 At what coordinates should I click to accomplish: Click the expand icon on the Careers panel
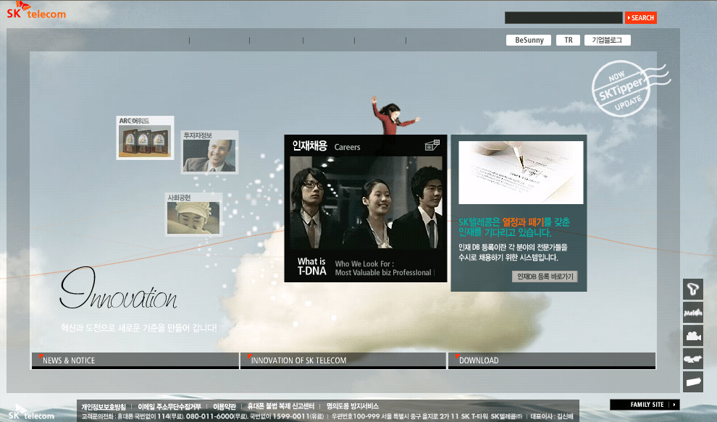point(432,145)
